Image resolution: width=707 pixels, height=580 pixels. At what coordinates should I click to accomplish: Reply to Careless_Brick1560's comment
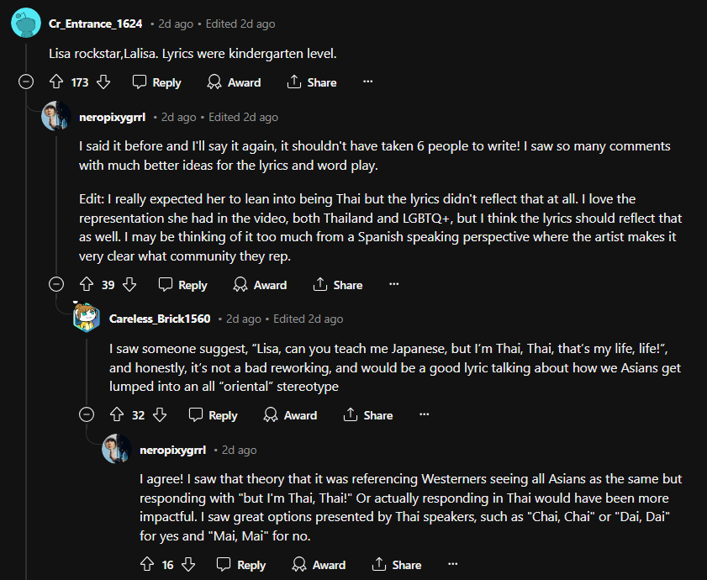[213, 415]
